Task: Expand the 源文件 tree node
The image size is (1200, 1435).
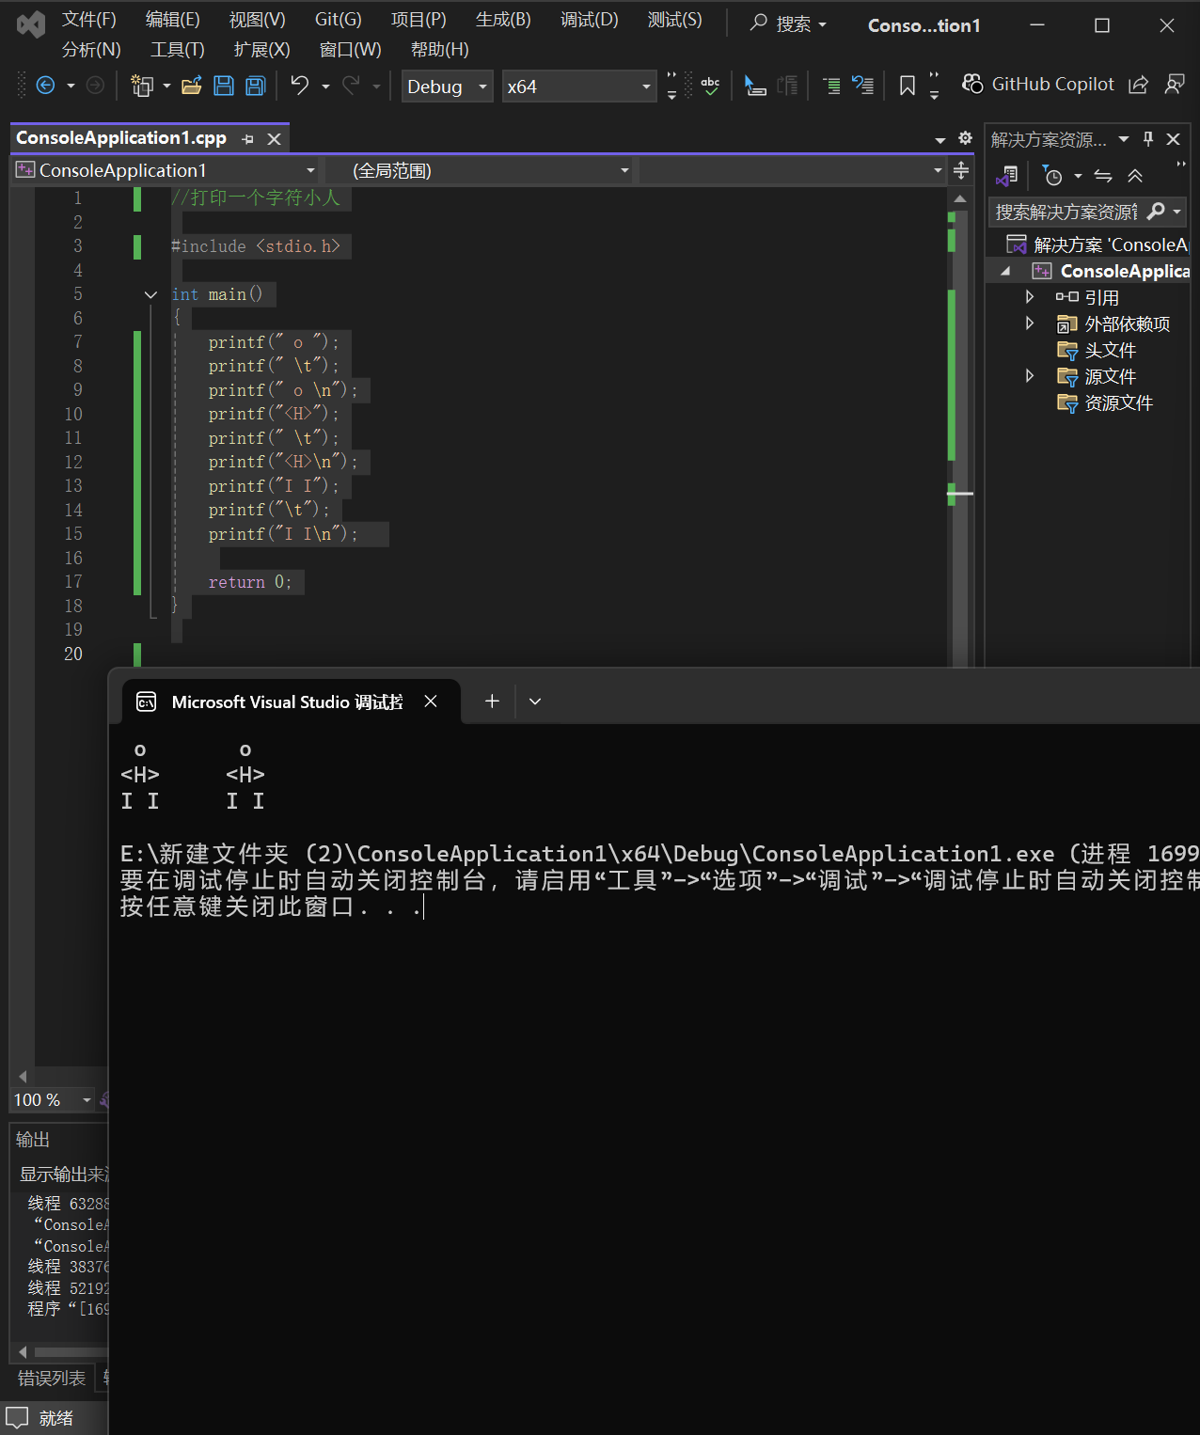Action: 1030,376
